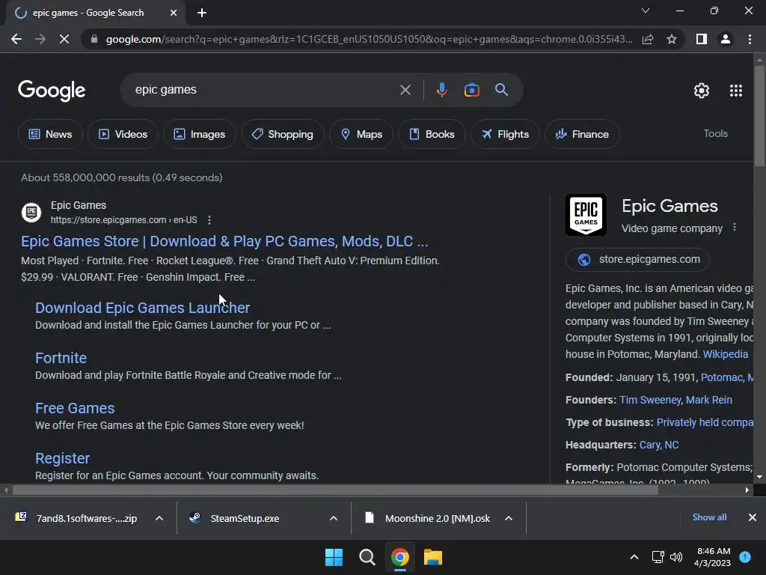Open the Google apps grid

[736, 91]
